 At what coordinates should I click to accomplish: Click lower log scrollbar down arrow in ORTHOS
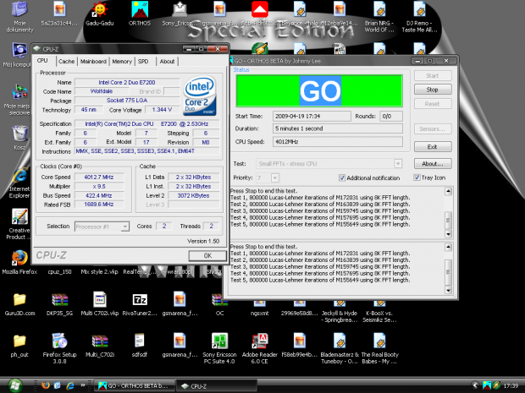(448, 290)
